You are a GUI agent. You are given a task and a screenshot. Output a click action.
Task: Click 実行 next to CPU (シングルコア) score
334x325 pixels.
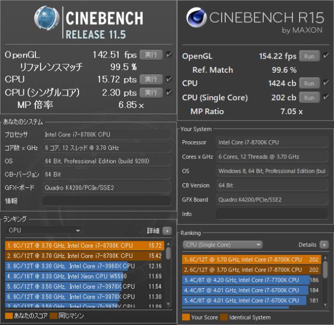pos(151,92)
